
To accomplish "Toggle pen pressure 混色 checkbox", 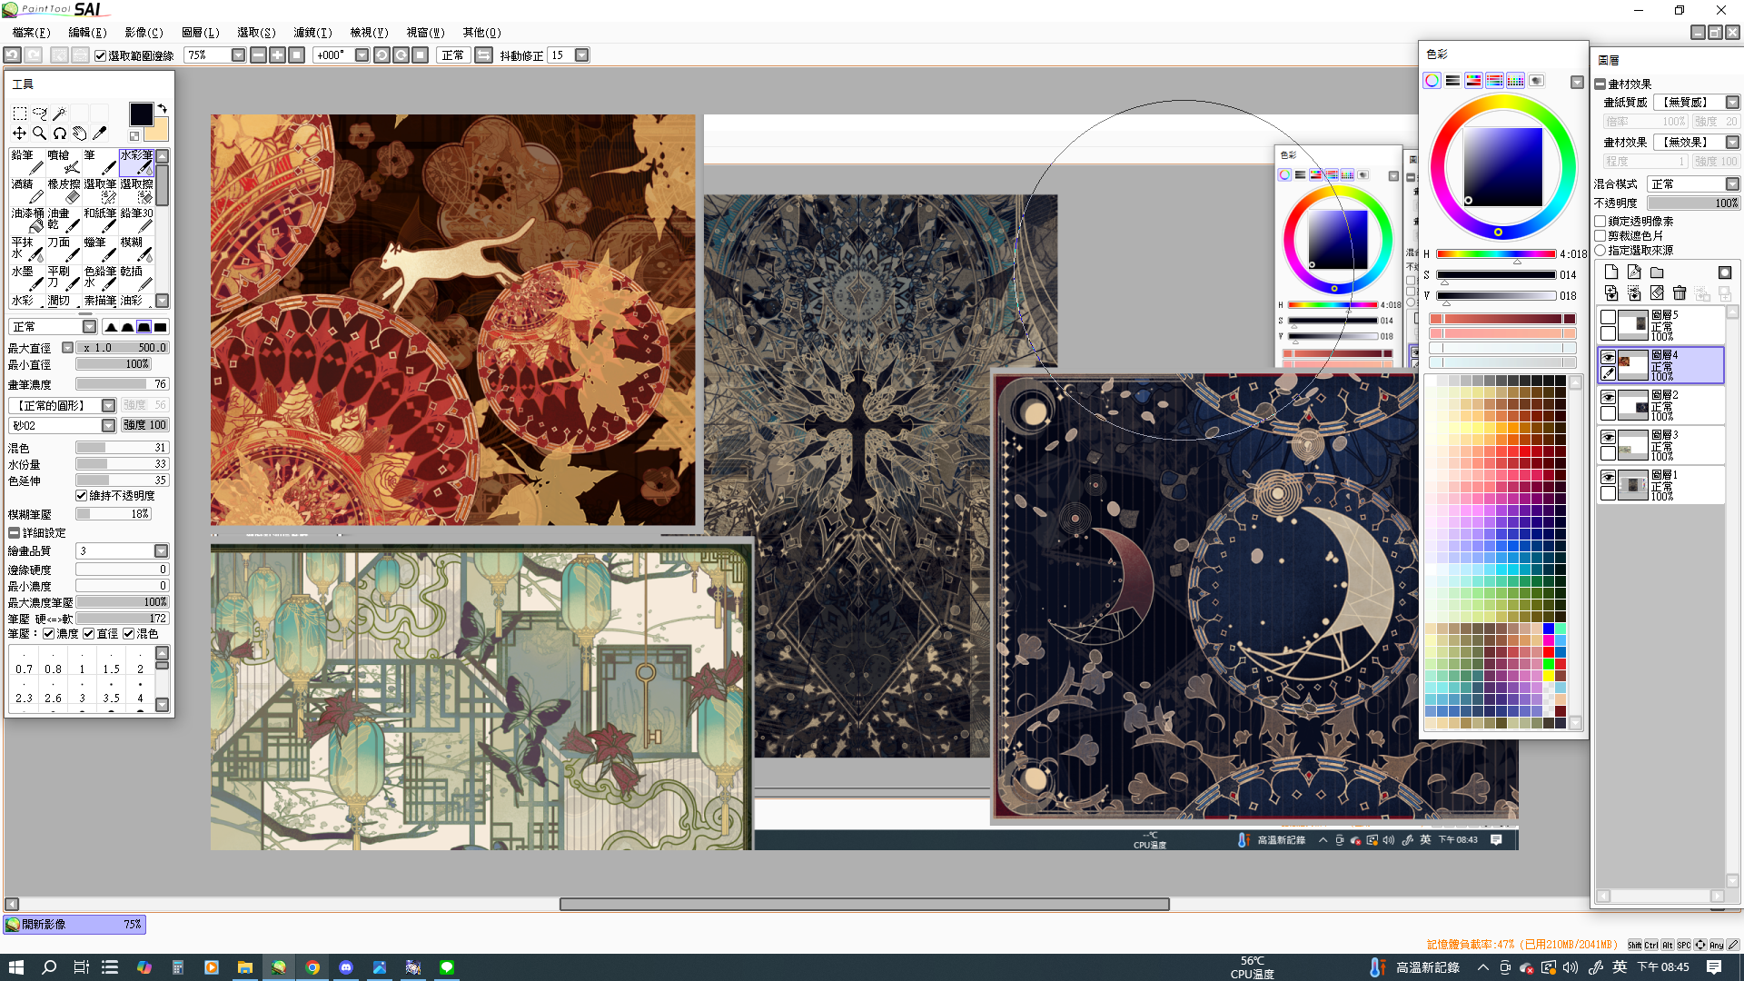I will [129, 634].
